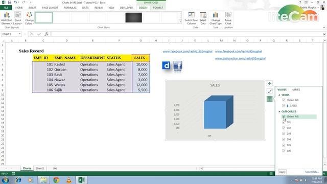
Task: Open Internet Explorer from taskbar
Action: coord(18,180)
